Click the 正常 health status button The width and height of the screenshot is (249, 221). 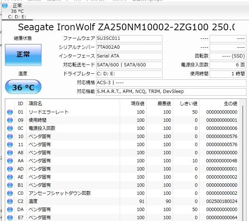click(x=23, y=55)
